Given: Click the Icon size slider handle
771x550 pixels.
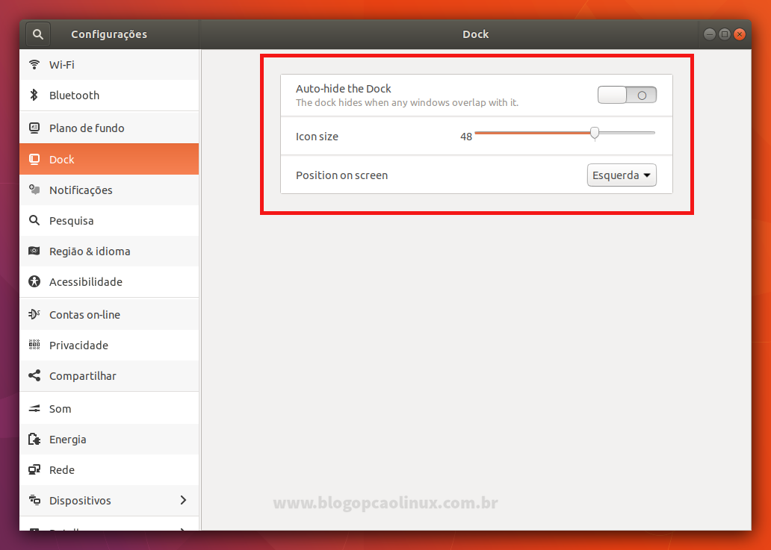Looking at the screenshot, I should pyautogui.click(x=595, y=133).
